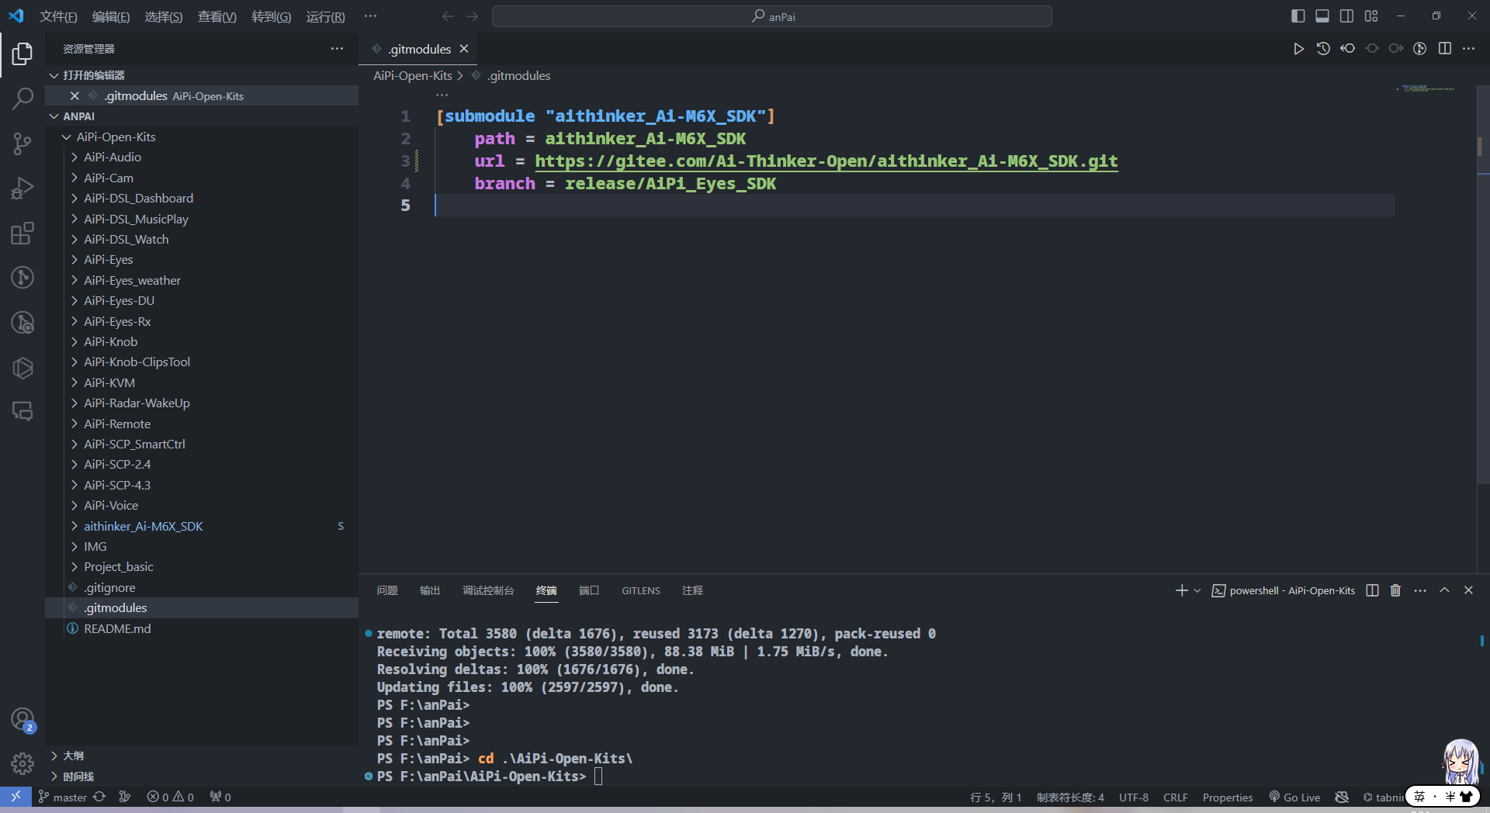Click the remote window status icon
The width and height of the screenshot is (1490, 813).
(x=16, y=797)
